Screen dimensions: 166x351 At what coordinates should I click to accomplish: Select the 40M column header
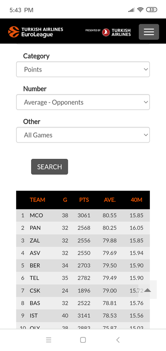click(136, 200)
